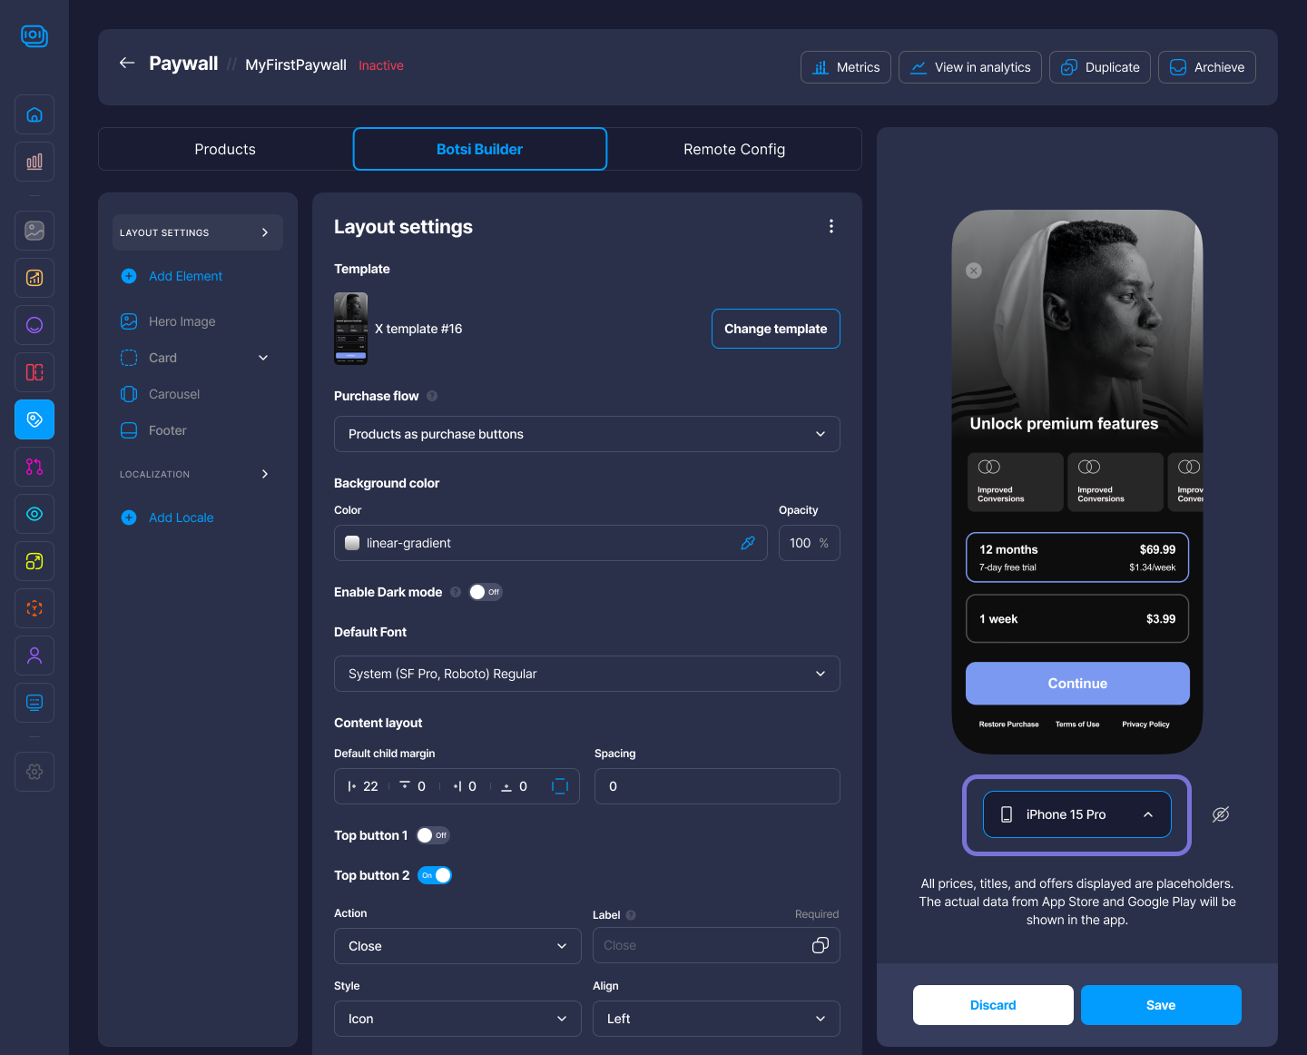Switch to the Remote Config tab

733,149
